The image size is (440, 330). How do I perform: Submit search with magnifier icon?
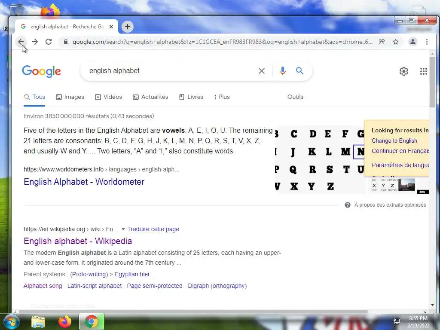pyautogui.click(x=299, y=71)
